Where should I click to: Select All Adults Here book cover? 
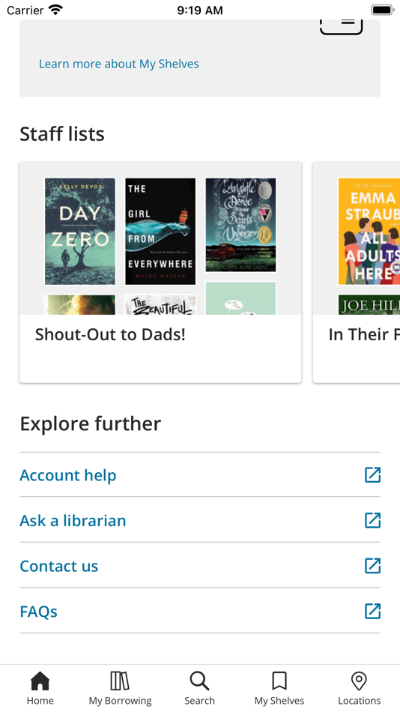[369, 232]
